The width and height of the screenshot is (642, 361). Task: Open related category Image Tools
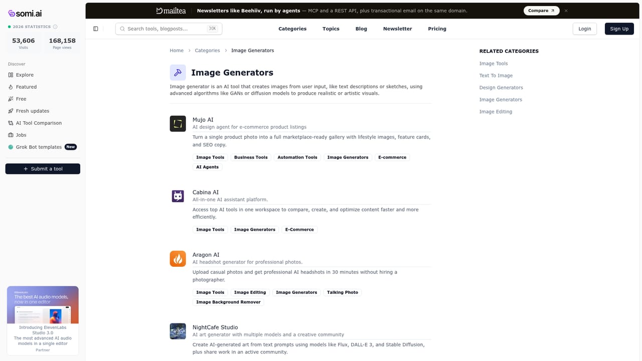pyautogui.click(x=494, y=64)
